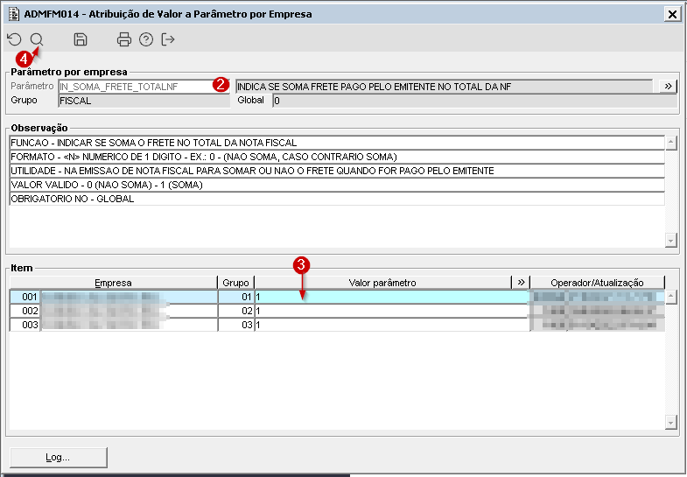Image resolution: width=687 pixels, height=477 pixels.
Task: Click the Item grid scrollbar up arrow
Action: tap(670, 297)
